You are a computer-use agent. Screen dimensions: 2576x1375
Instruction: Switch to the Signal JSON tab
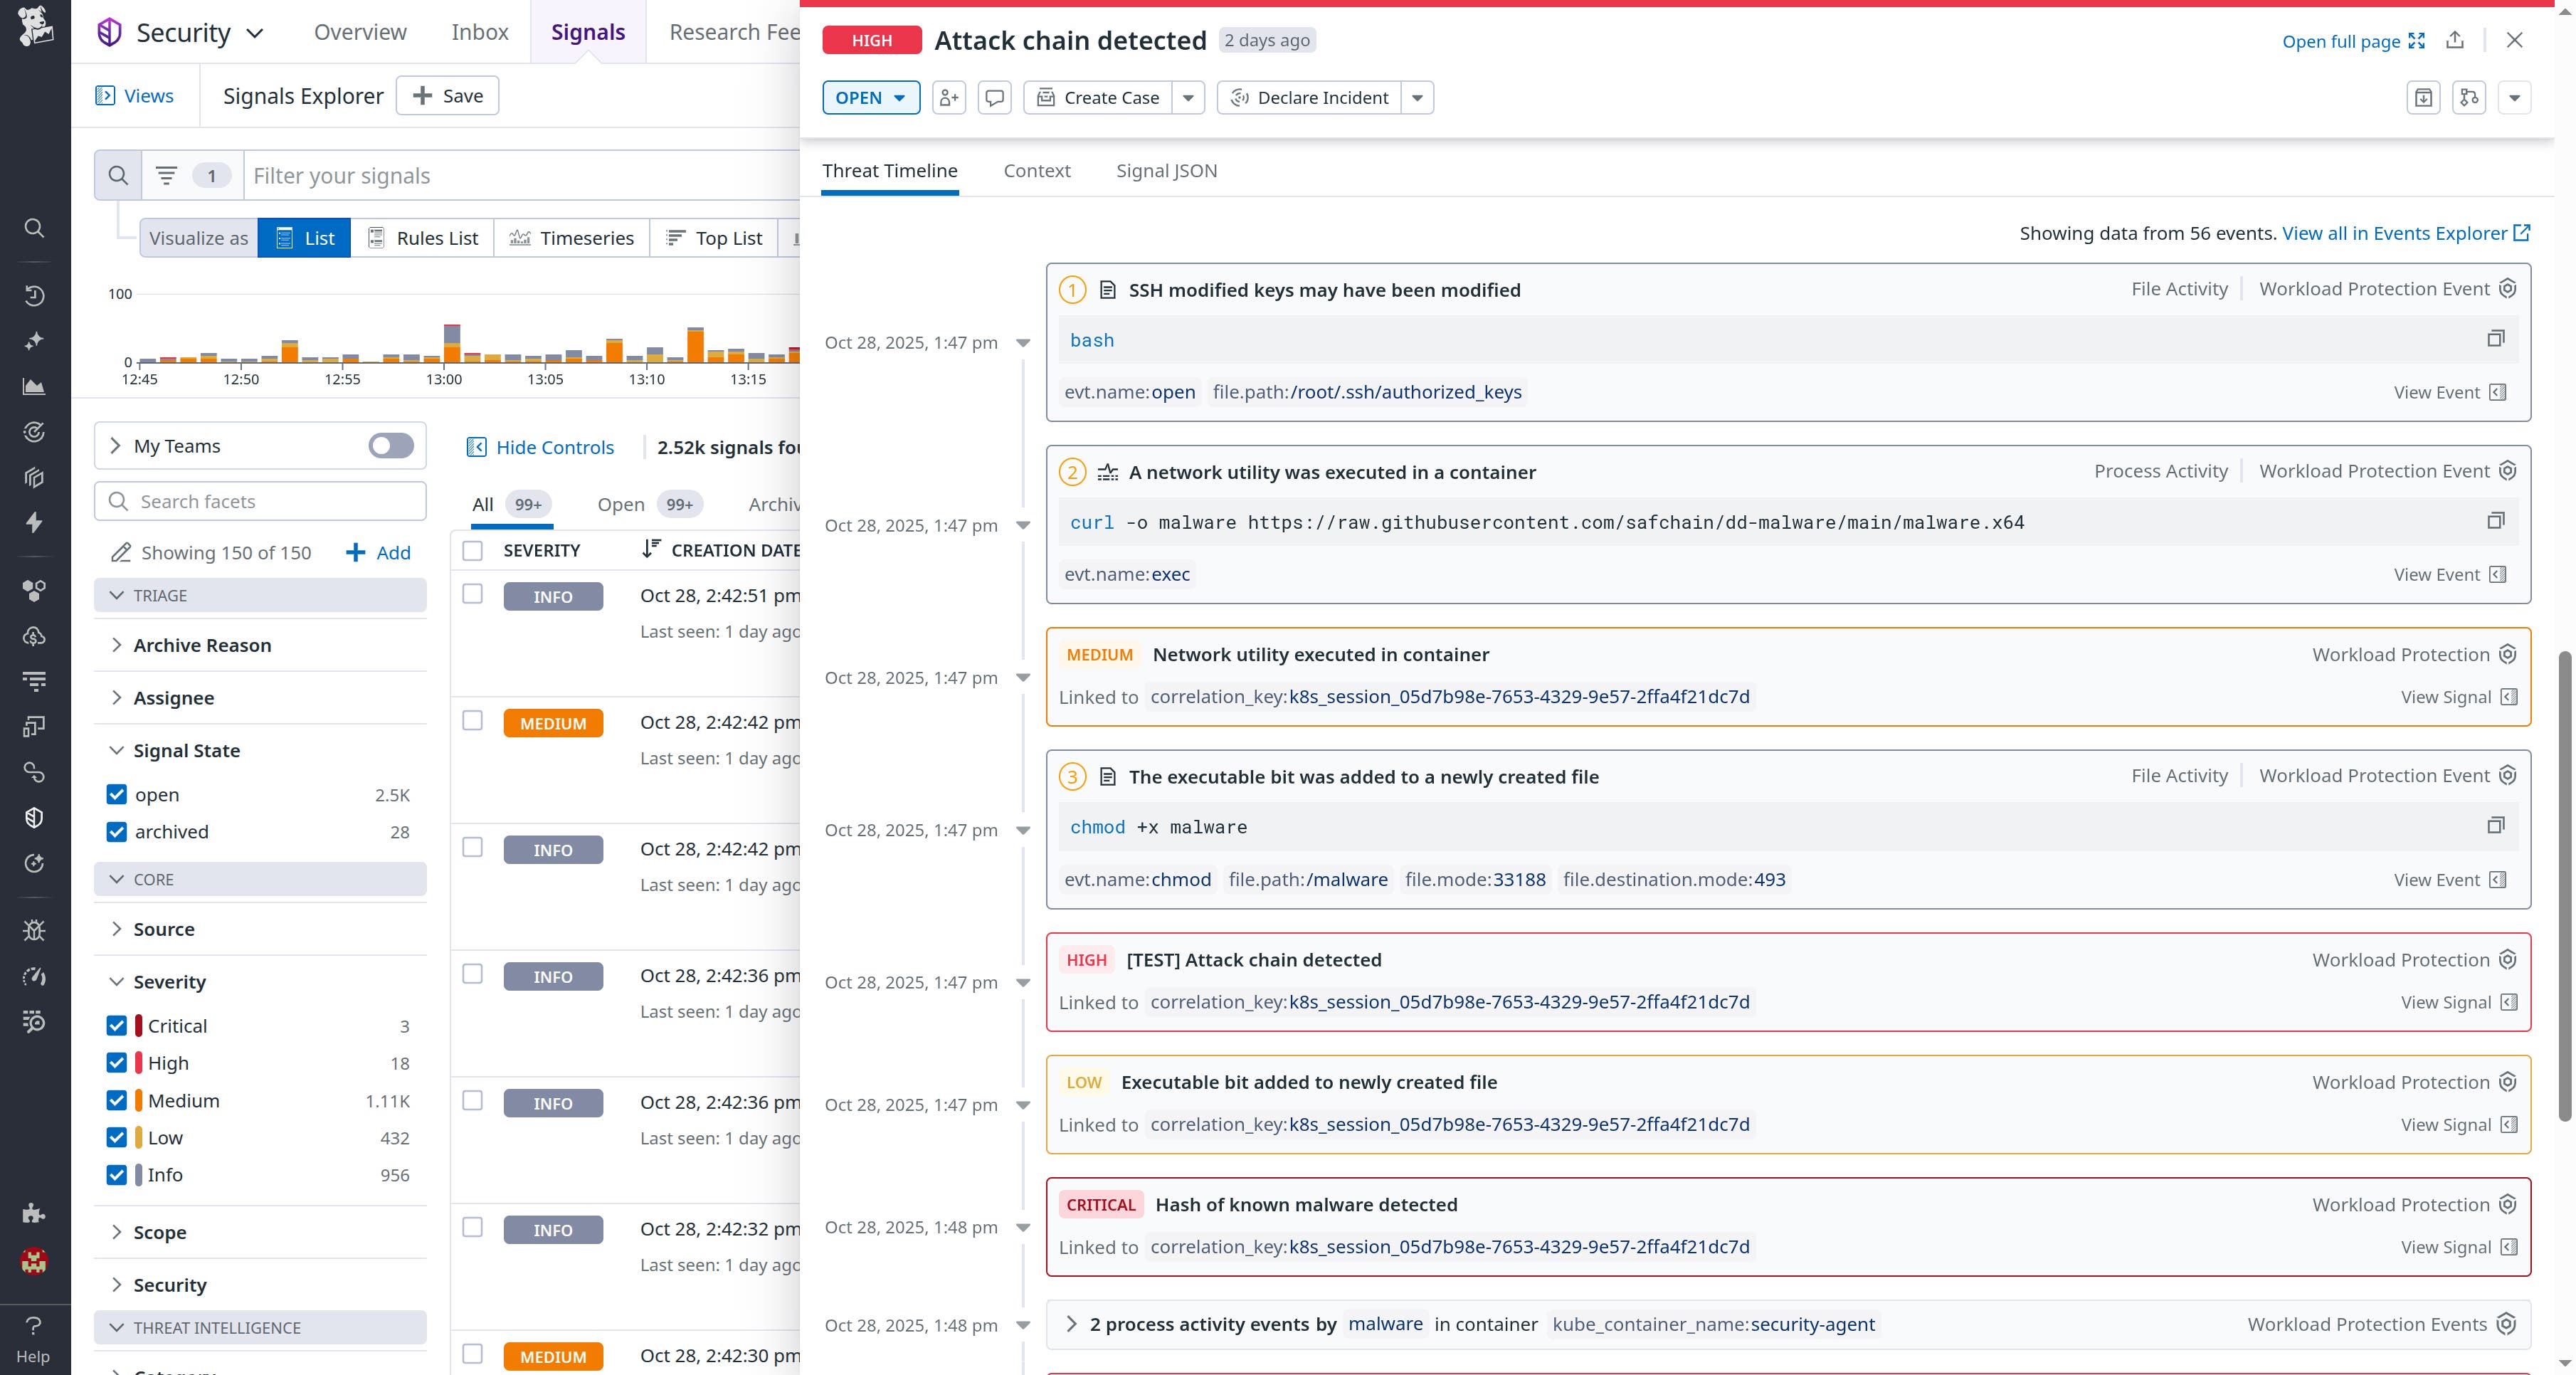1166,170
